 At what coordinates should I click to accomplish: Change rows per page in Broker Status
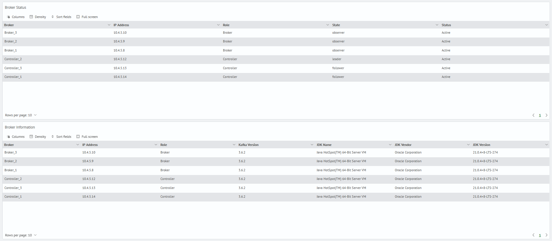[21, 115]
